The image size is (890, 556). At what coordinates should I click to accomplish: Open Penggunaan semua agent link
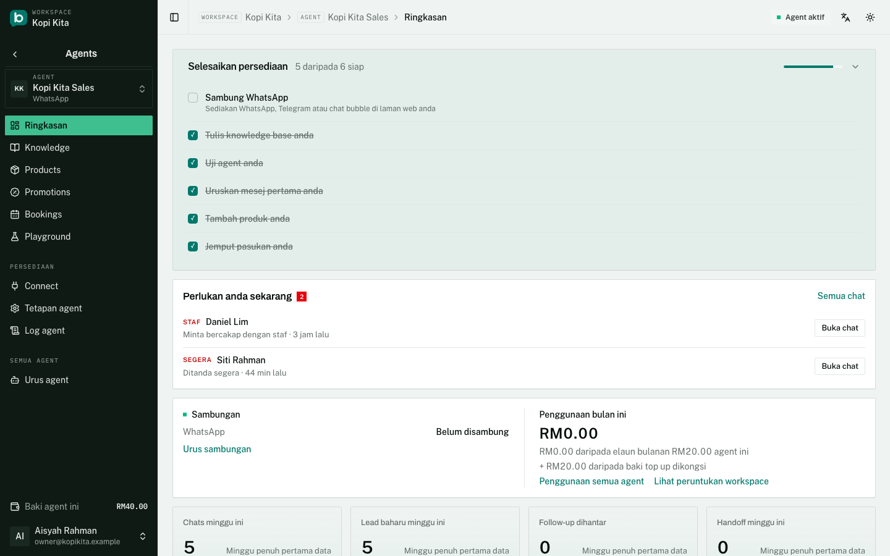591,481
